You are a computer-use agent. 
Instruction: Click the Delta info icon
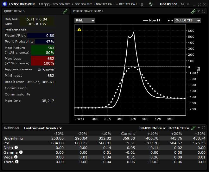coord(16,147)
